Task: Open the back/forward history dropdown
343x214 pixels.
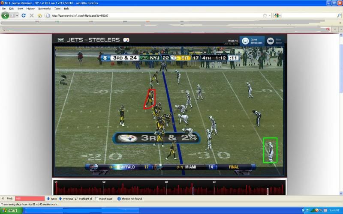Action: 17,15
